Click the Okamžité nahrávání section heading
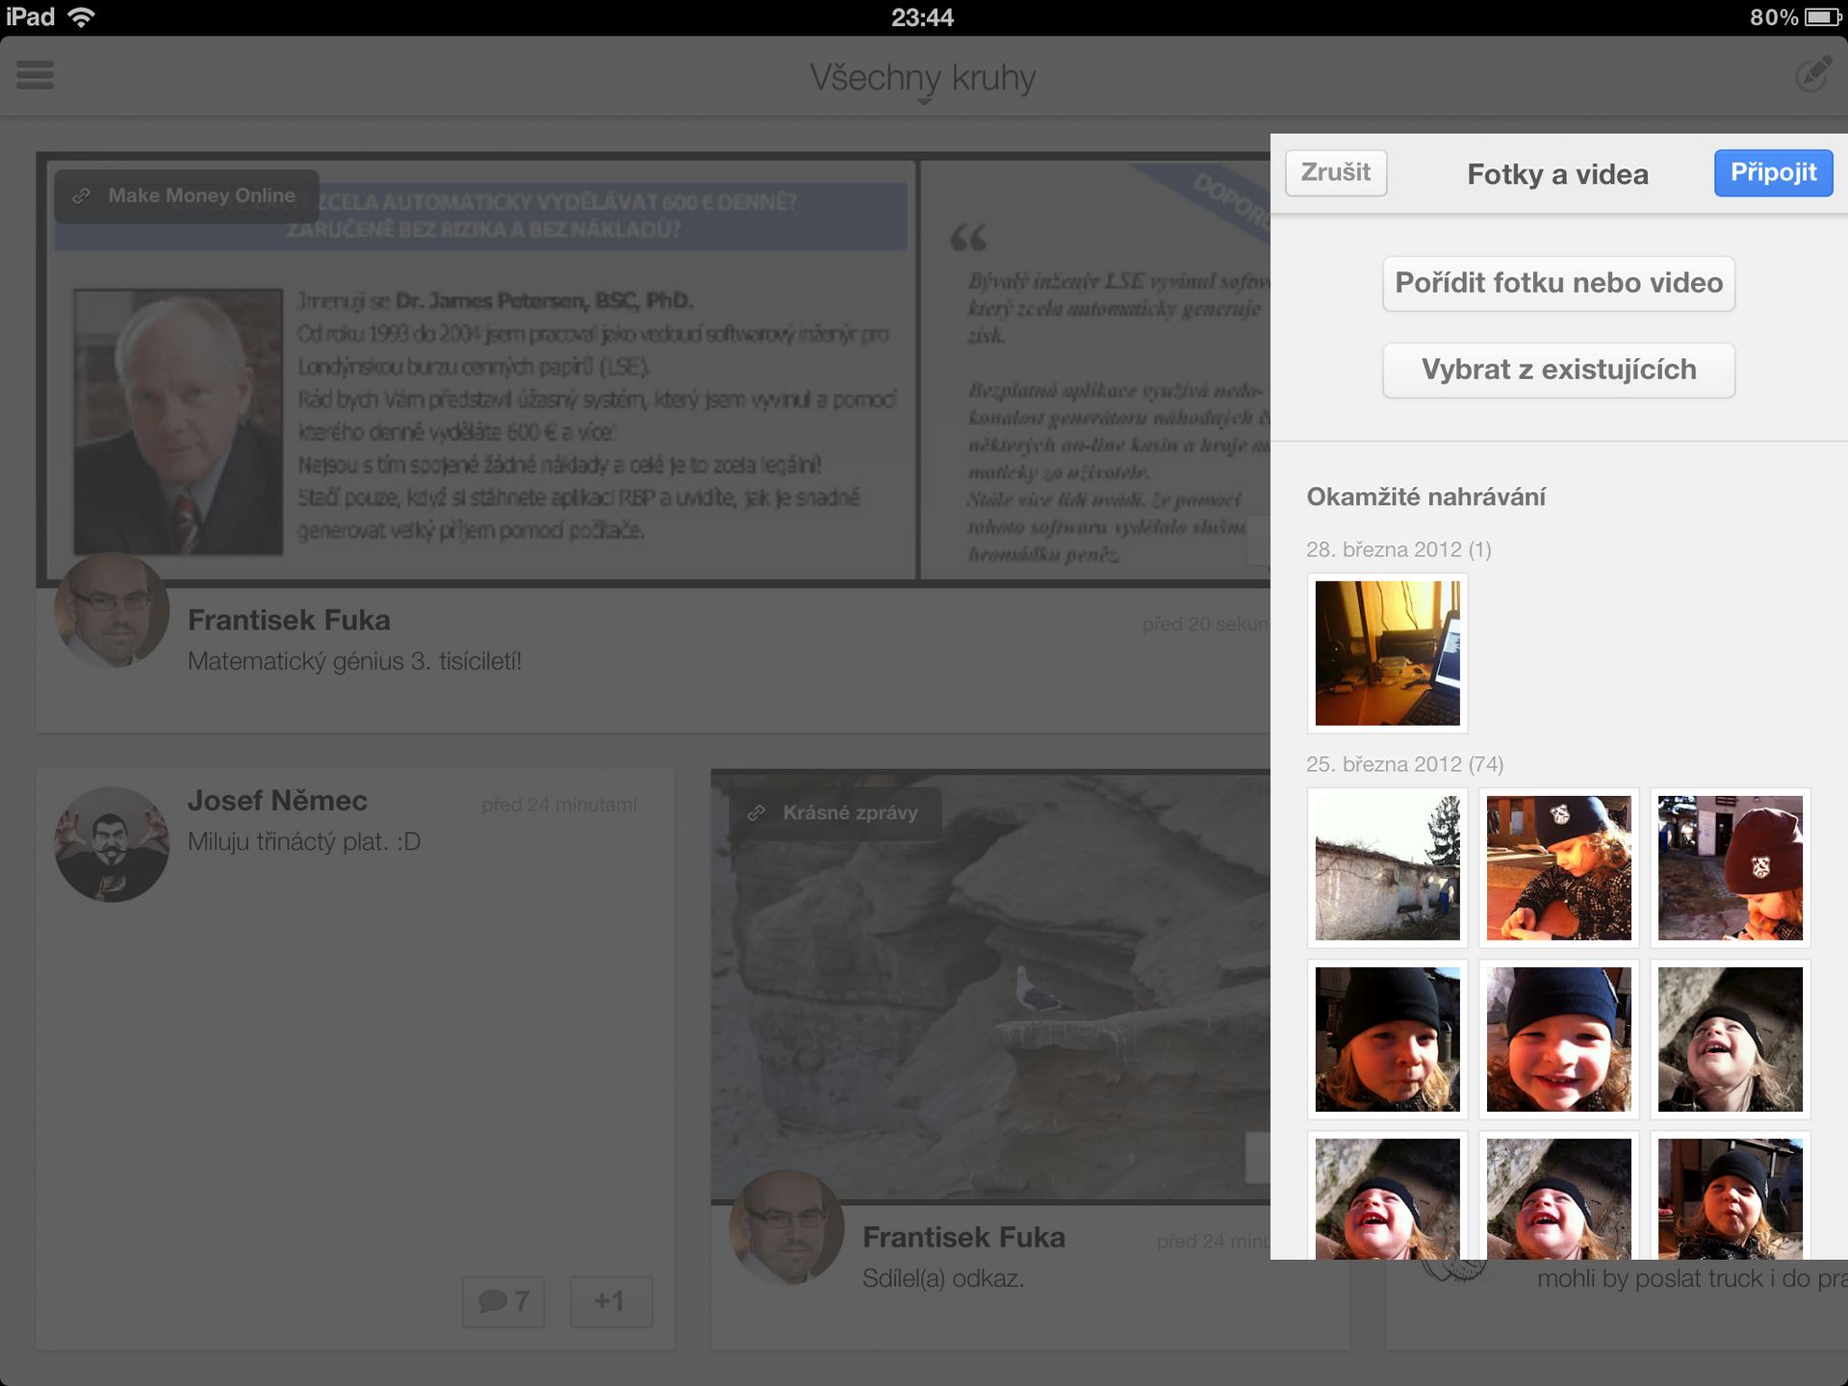1848x1386 pixels. pyautogui.click(x=1426, y=497)
